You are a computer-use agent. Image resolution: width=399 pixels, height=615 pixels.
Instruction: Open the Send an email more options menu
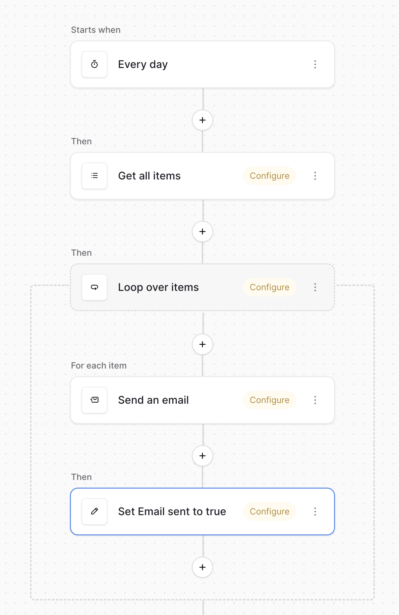point(315,400)
